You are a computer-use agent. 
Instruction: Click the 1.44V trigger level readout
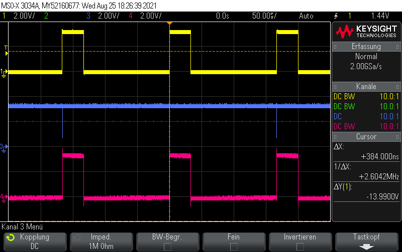pos(380,16)
